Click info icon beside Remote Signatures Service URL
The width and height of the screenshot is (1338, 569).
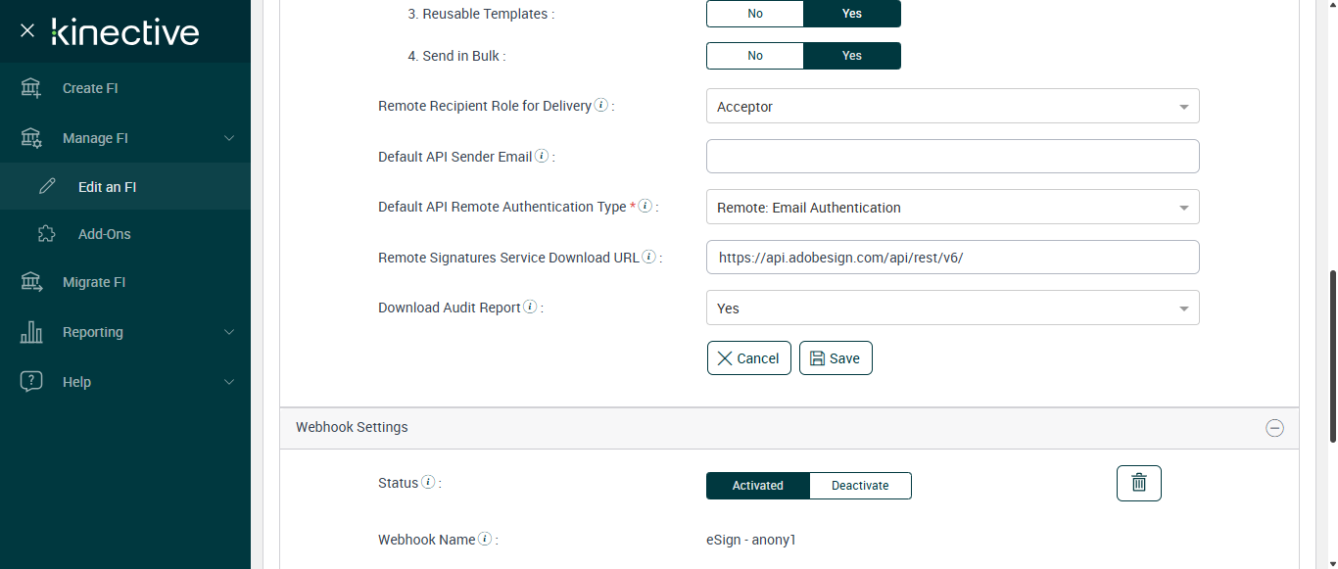[648, 258]
